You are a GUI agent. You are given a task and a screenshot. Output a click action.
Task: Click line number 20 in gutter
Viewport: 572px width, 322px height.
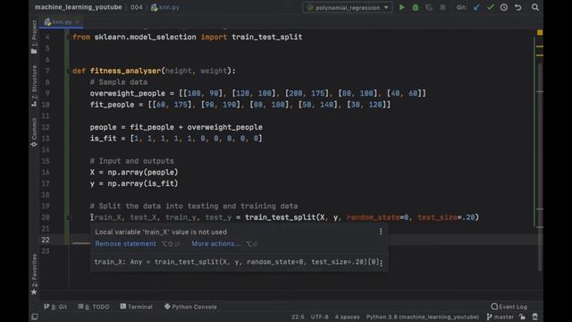click(x=46, y=217)
